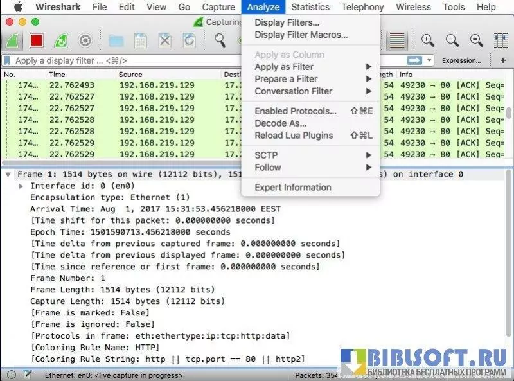The image size is (514, 381).
Task: Expand the Interface id: 0 tree item
Action: click(21, 186)
